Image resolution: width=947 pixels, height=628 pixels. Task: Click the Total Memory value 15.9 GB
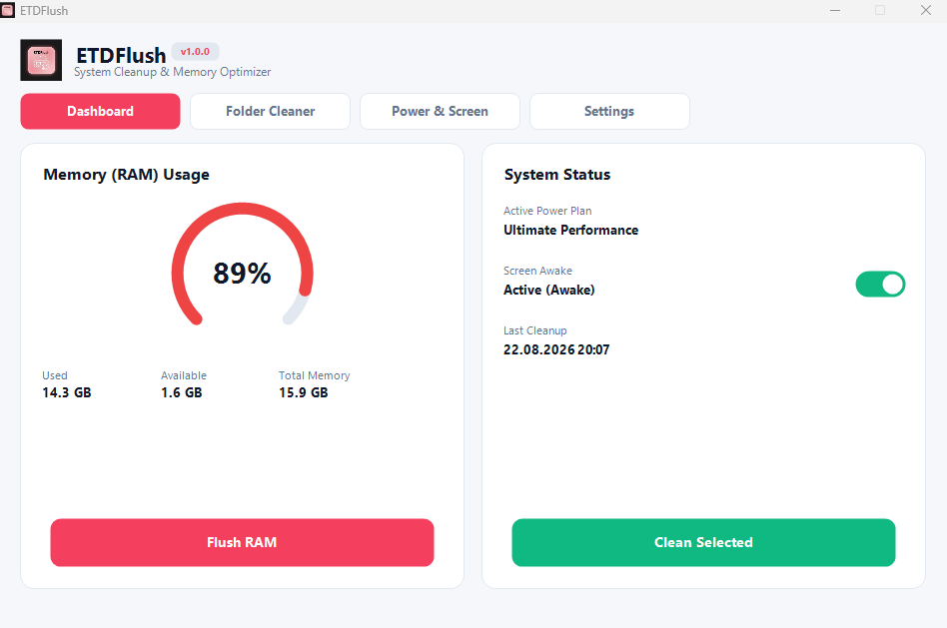[304, 392]
